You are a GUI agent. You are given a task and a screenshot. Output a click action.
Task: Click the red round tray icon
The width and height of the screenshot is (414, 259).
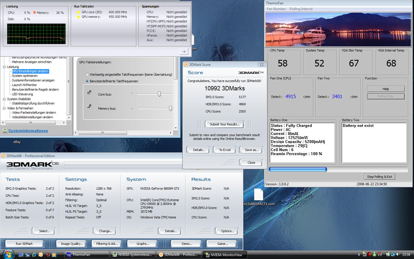pos(369,254)
